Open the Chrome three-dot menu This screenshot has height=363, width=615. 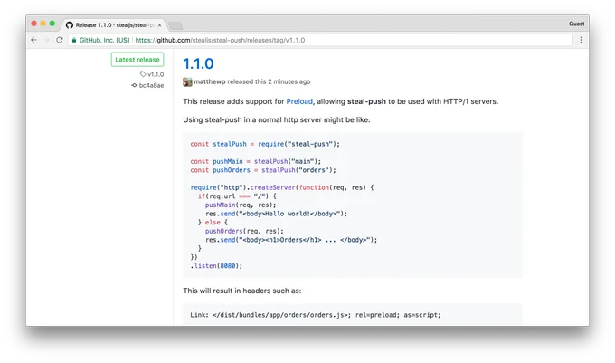pyautogui.click(x=581, y=40)
